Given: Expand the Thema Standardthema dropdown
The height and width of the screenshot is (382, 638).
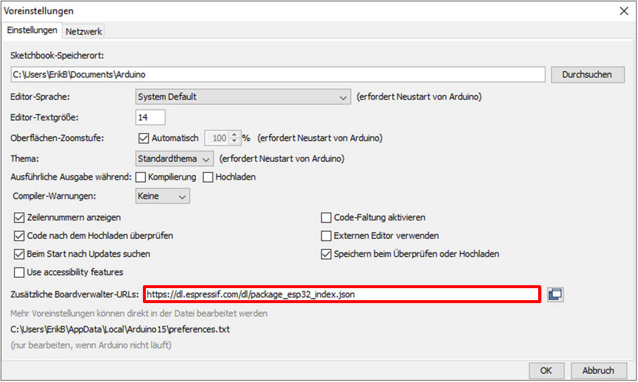Looking at the screenshot, I should point(174,159).
